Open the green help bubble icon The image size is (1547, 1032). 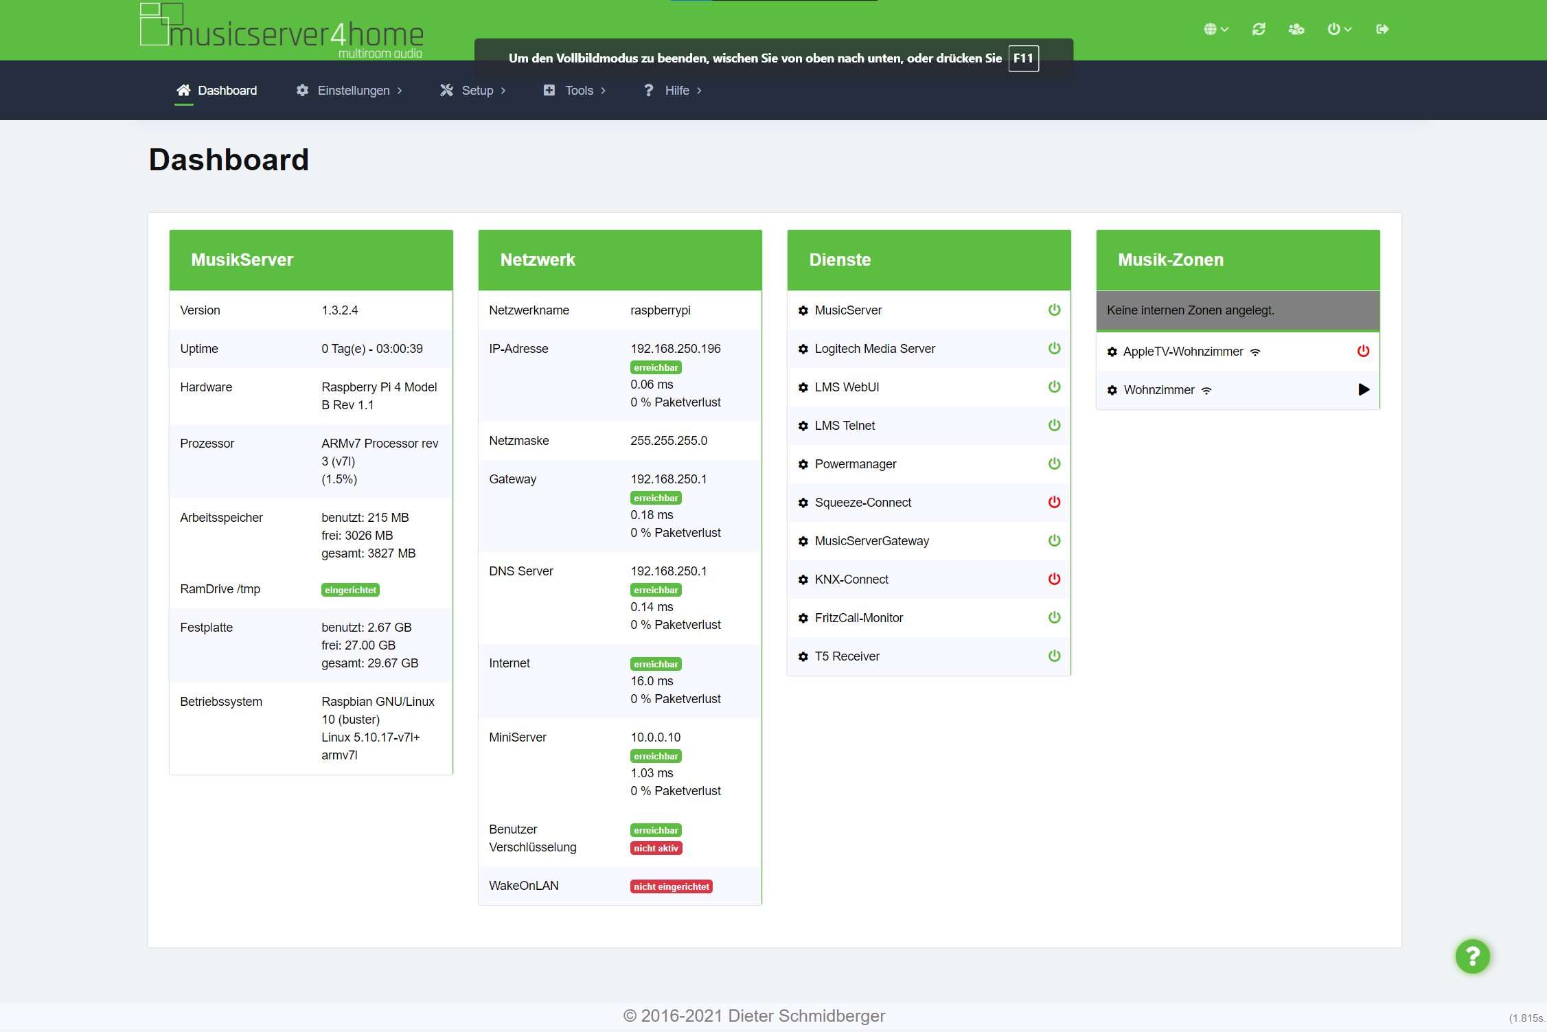pyautogui.click(x=1472, y=956)
